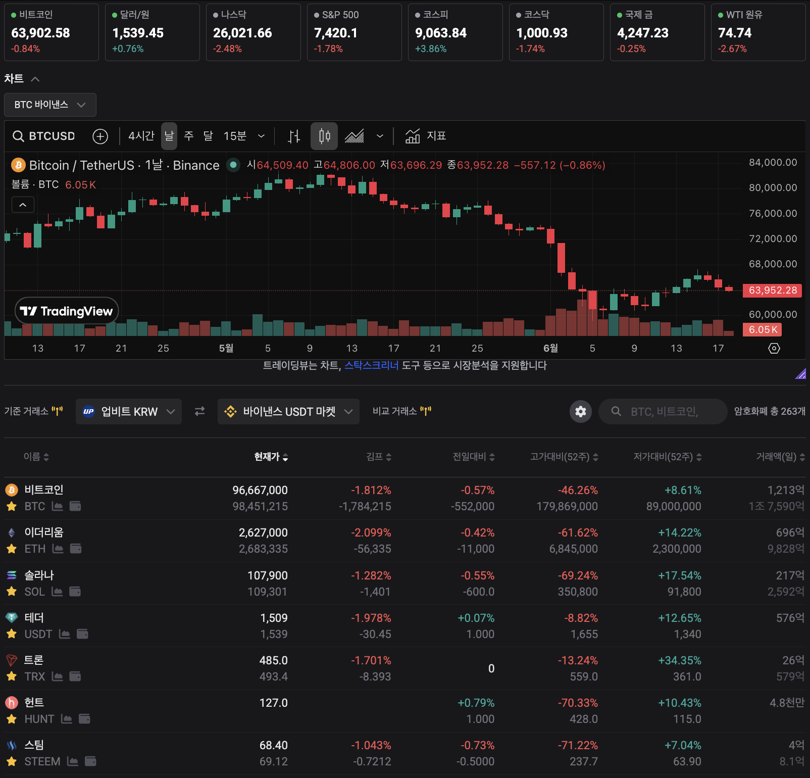Click the wallet icon for TRX
This screenshot has width=810, height=778.
click(x=75, y=676)
